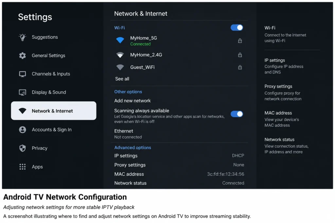Click the lock icon beside MyHome_2.4G

[240, 55]
